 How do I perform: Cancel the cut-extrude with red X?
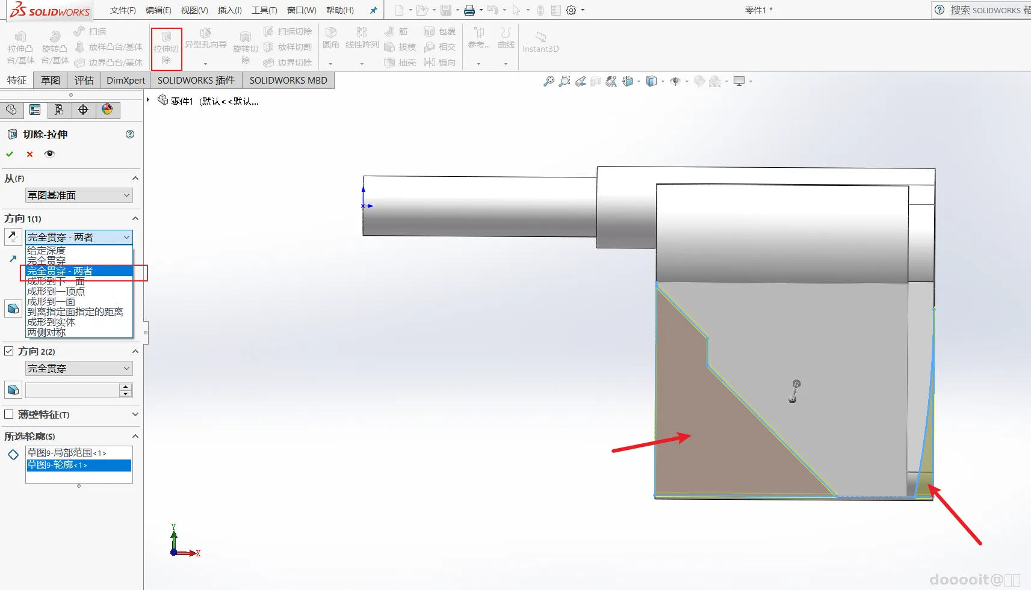coord(29,154)
